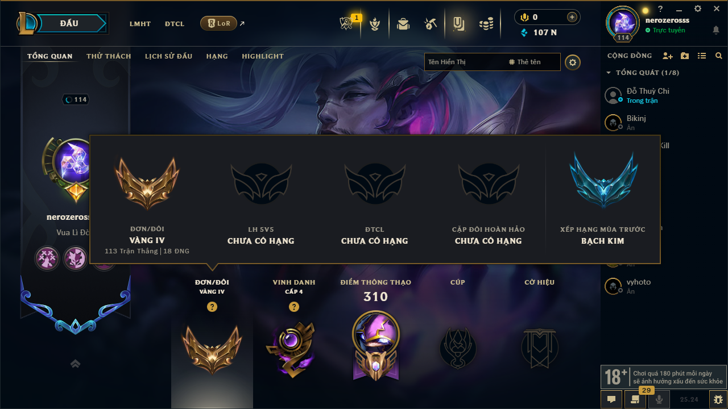Click the bug report icon
This screenshot has width=728, height=409.
(718, 399)
